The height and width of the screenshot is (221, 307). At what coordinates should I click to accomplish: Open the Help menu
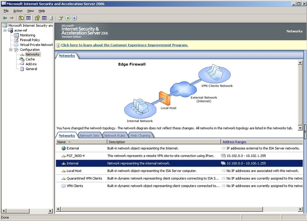(42, 11)
